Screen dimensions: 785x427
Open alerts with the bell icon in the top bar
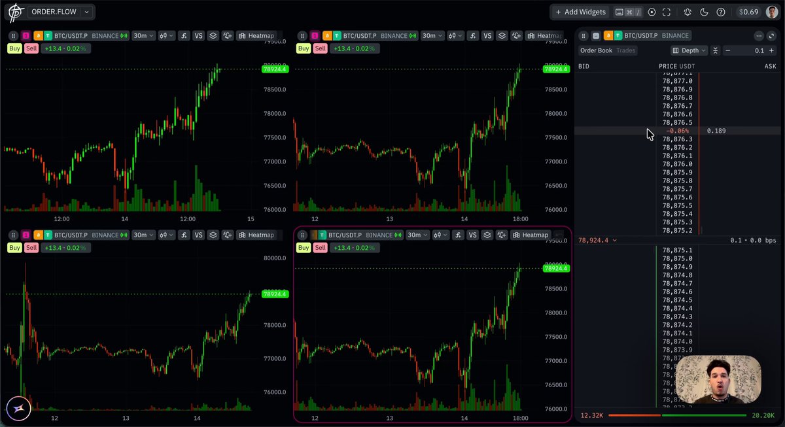688,12
